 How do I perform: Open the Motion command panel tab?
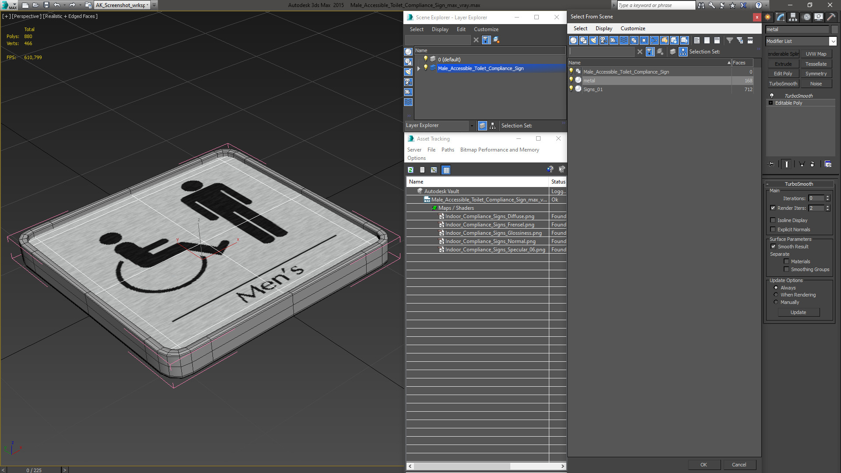click(x=806, y=17)
